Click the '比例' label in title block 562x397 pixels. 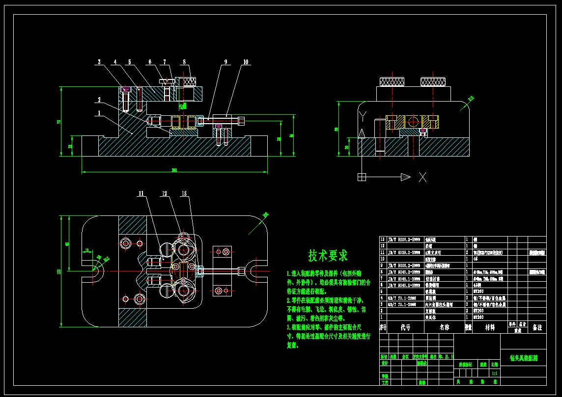pos(495,365)
